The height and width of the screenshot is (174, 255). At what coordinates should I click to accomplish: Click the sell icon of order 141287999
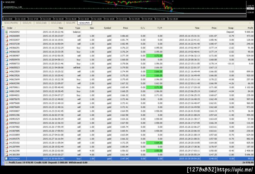(x=6, y=147)
